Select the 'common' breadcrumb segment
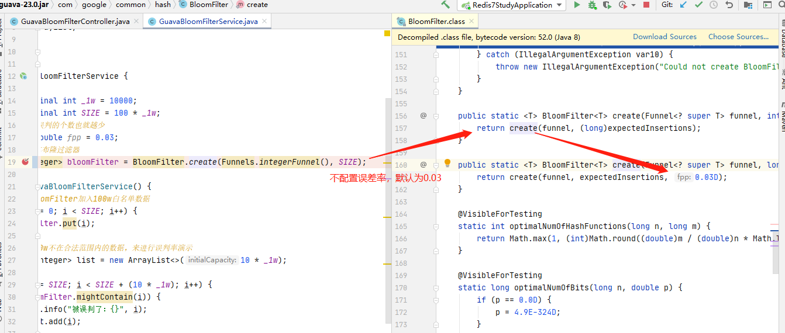 coord(130,5)
